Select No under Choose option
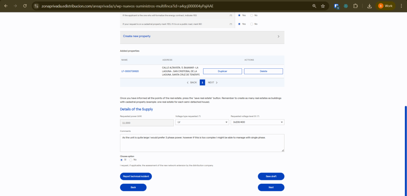The width and height of the screenshot is (407, 196). tap(131, 160)
